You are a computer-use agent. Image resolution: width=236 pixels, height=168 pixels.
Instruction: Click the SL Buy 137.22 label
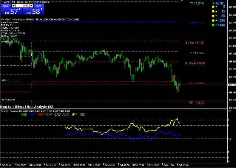[x=194, y=43]
